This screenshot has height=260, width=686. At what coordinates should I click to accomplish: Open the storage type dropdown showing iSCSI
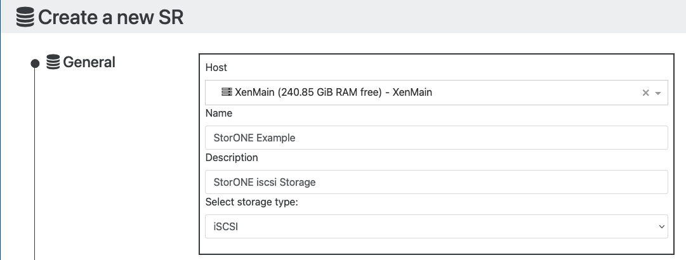point(436,226)
